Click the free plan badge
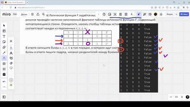The image size is (190, 107). click(15, 14)
